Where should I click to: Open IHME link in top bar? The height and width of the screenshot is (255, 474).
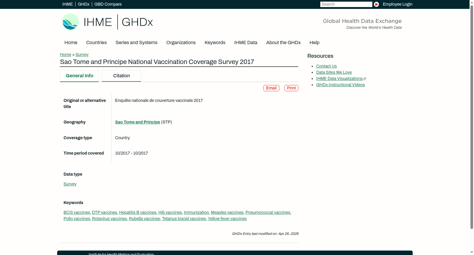[68, 4]
